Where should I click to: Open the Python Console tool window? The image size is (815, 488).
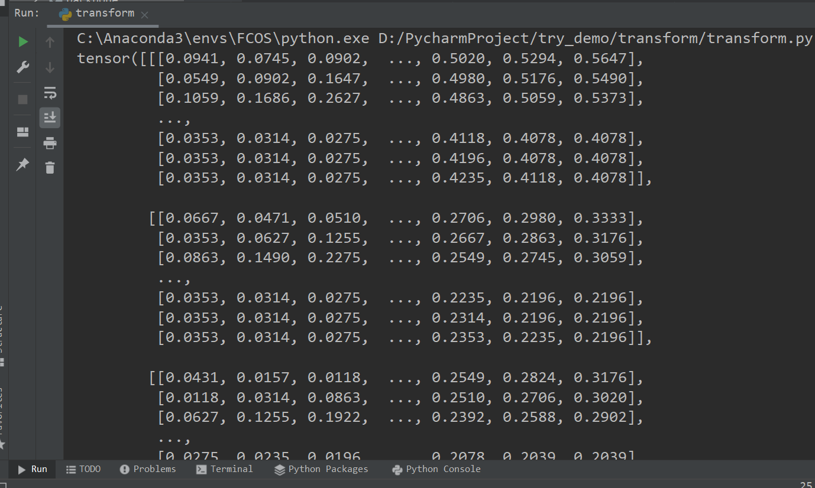436,469
